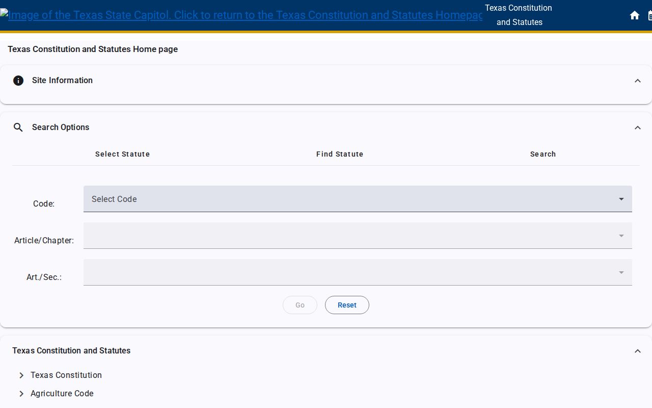Click the Texas State Capitol homepage link
Screen dimensions: 652x408
coord(241,15)
